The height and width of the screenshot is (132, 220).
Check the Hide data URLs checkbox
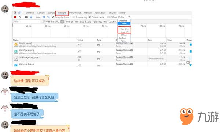(x=44, y=22)
